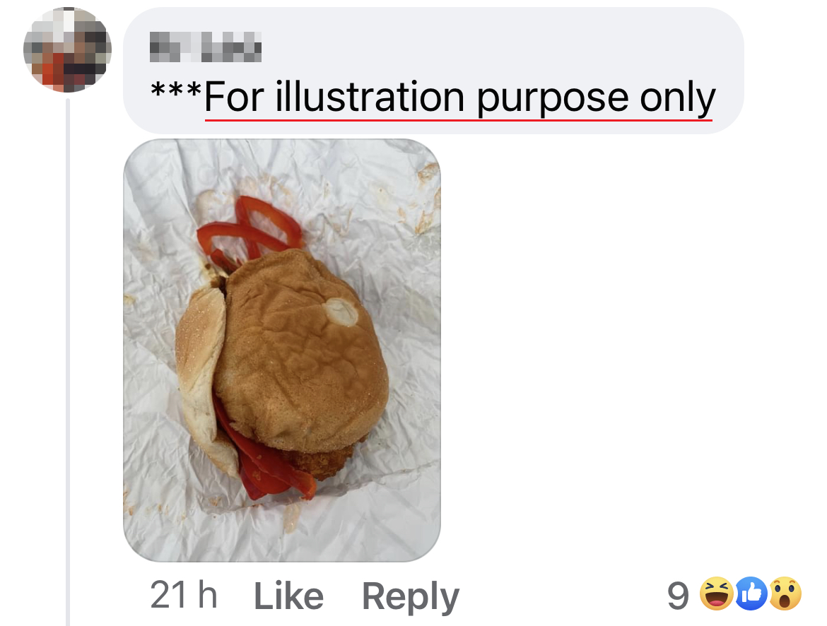The width and height of the screenshot is (827, 626).
Task: Open the commenter's pixelated profile picture
Action: [x=68, y=49]
